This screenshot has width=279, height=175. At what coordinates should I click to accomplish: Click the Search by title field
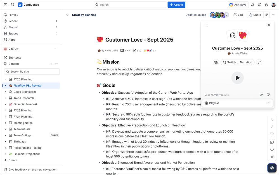tap(32, 72)
